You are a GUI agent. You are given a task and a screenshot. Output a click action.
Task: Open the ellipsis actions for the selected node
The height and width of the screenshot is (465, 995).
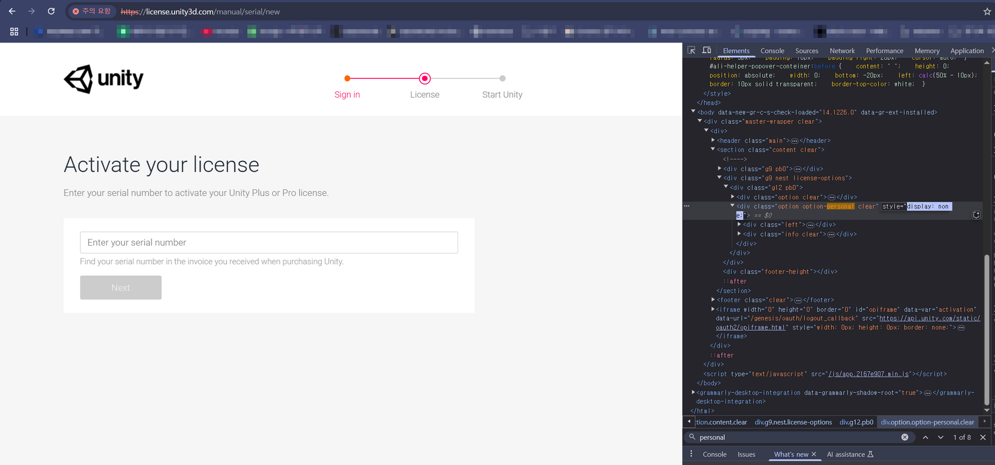[687, 206]
